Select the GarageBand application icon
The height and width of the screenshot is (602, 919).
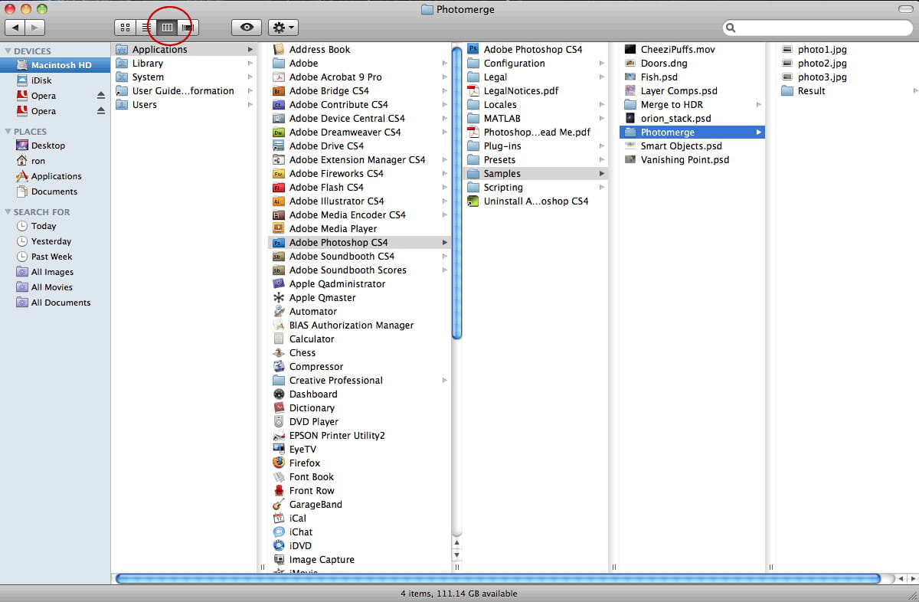tap(279, 505)
